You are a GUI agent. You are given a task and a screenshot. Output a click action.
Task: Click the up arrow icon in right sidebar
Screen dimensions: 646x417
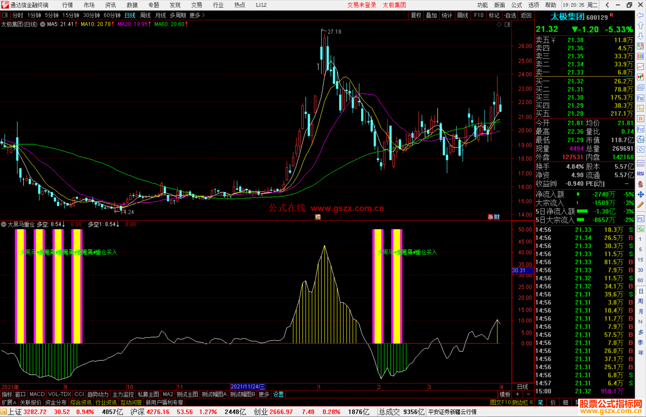640,26
